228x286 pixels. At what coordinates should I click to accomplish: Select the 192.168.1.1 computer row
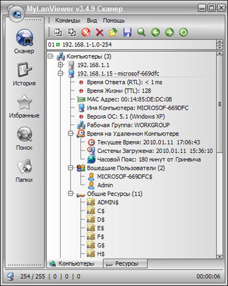(93, 65)
